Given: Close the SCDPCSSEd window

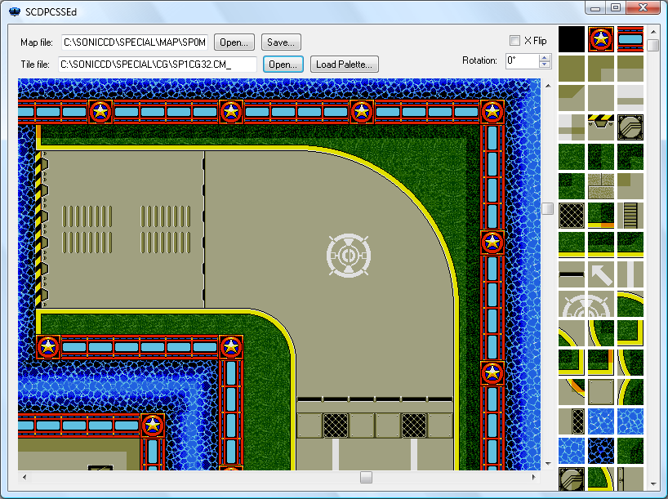Looking at the screenshot, I should 643,8.
